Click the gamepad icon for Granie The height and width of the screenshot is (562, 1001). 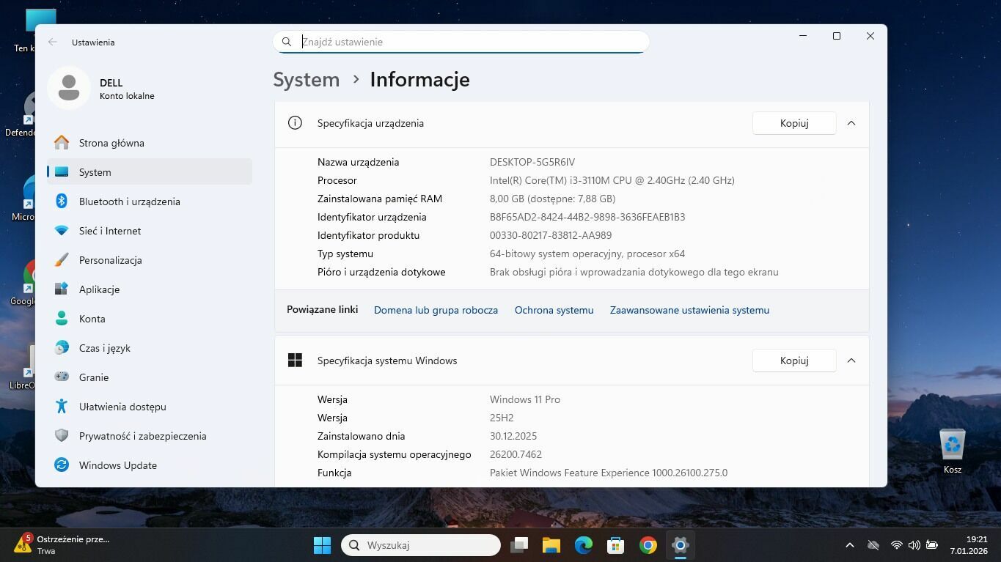coord(62,377)
